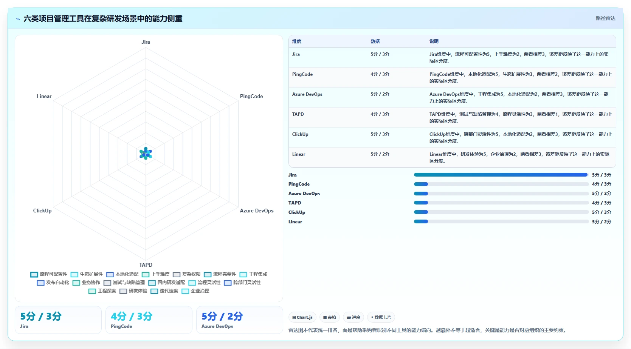631x349 pixels.
Task: Click the ClickUp progress bar
Action: click(501, 212)
